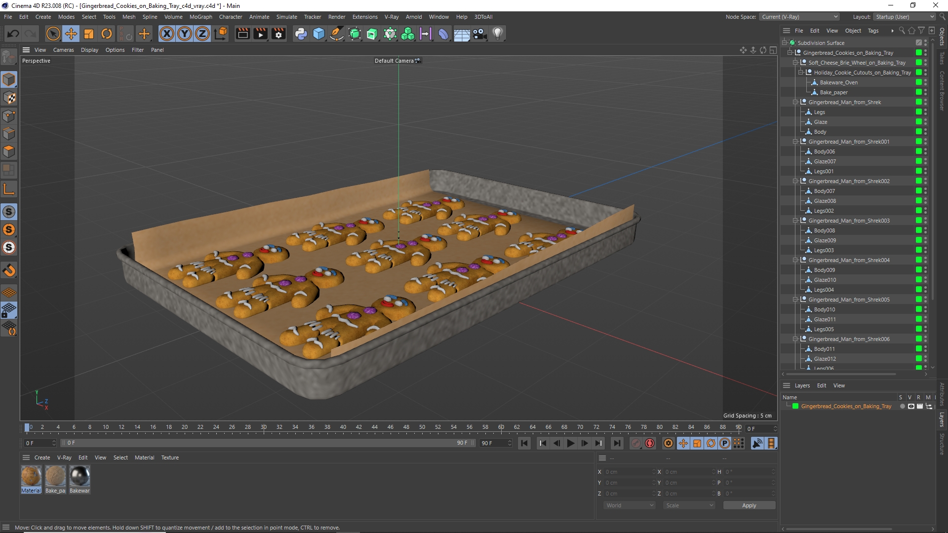
Task: Toggle visibility dots for Legs object
Action: [x=925, y=112]
